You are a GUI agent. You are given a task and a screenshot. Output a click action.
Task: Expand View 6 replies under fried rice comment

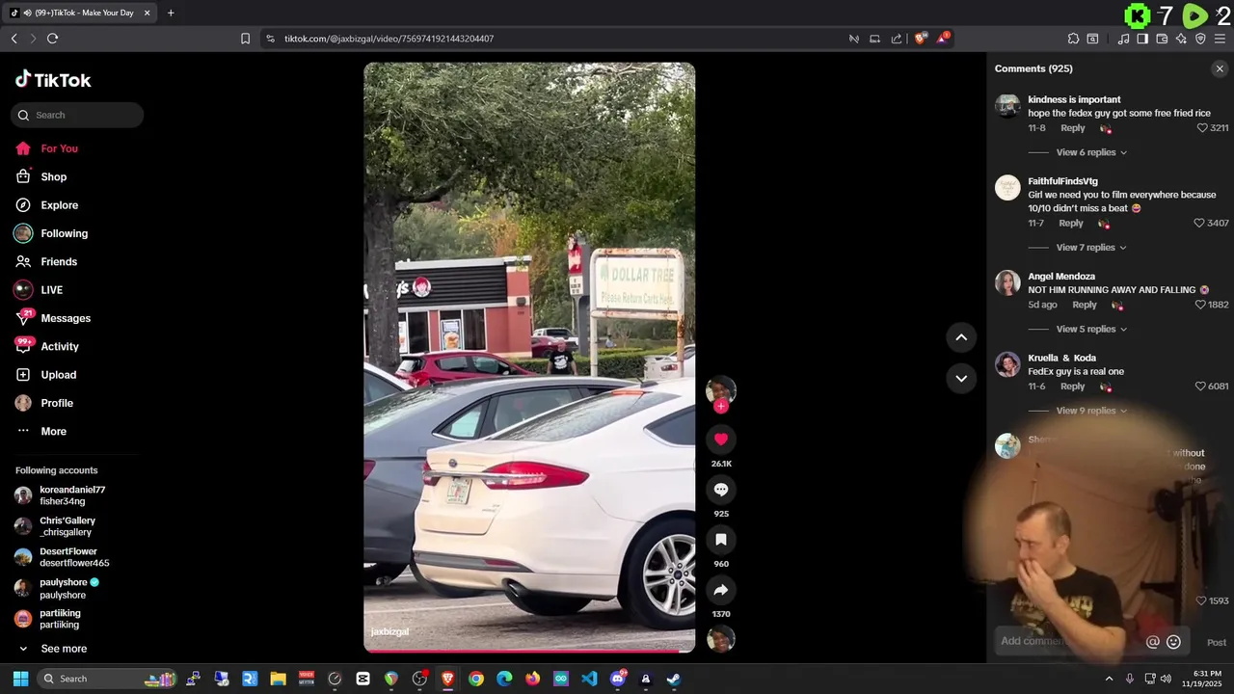[x=1091, y=152]
